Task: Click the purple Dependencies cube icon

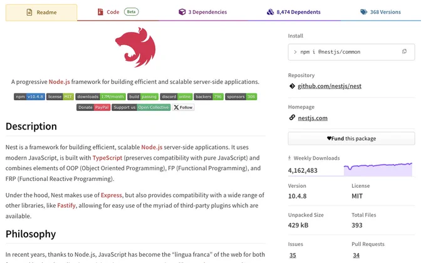Action: pos(182,12)
